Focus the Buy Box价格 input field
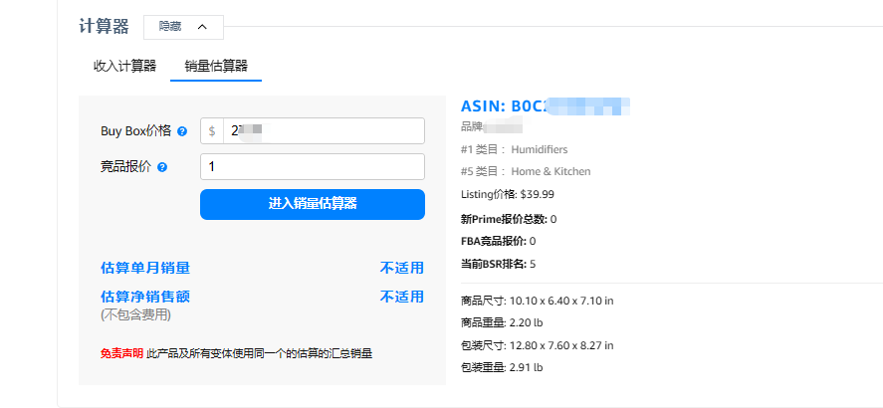Image resolution: width=883 pixels, height=408 pixels. pos(324,130)
